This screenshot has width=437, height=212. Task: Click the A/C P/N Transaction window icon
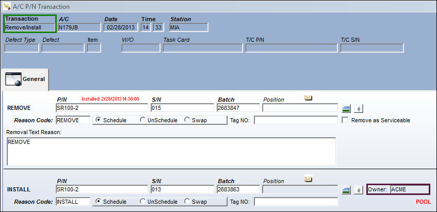[x=6, y=6]
